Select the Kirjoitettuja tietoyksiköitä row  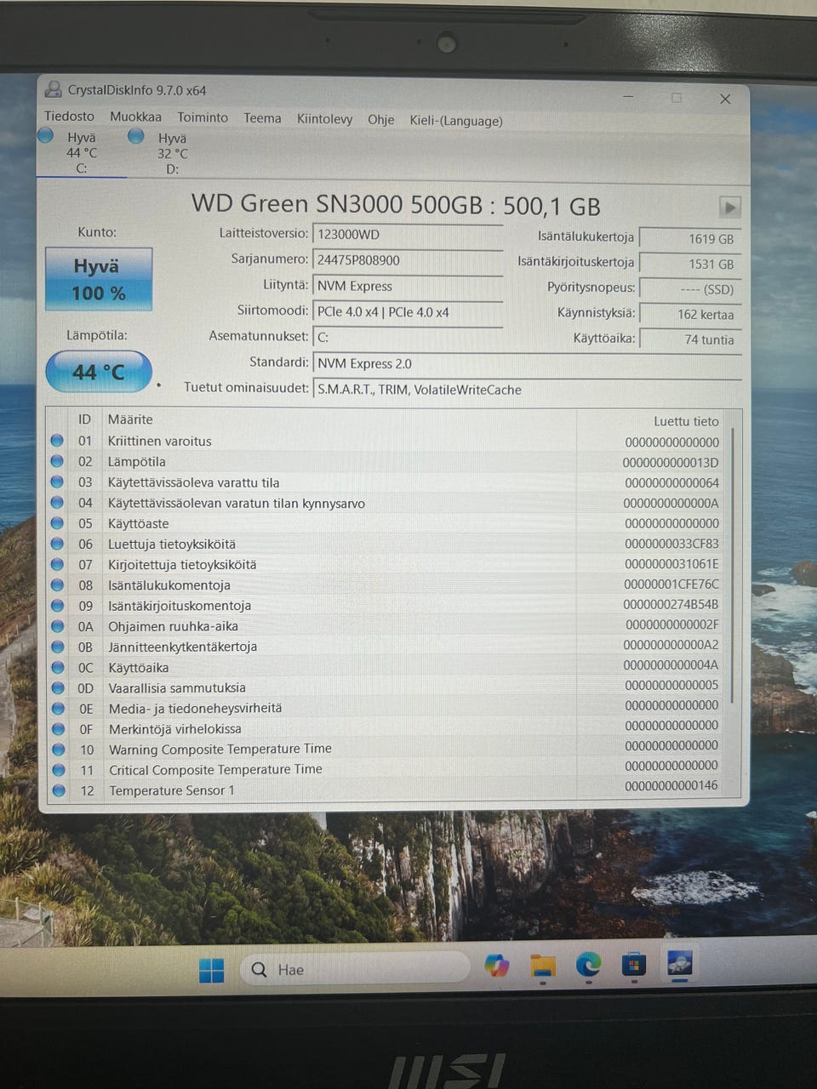click(x=387, y=564)
